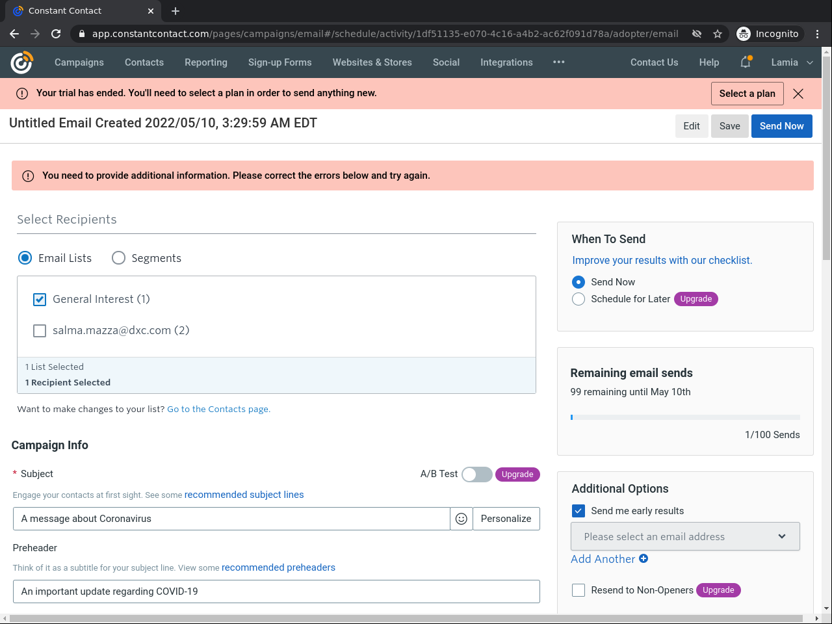Close the Constant Contact tab

tap(151, 11)
